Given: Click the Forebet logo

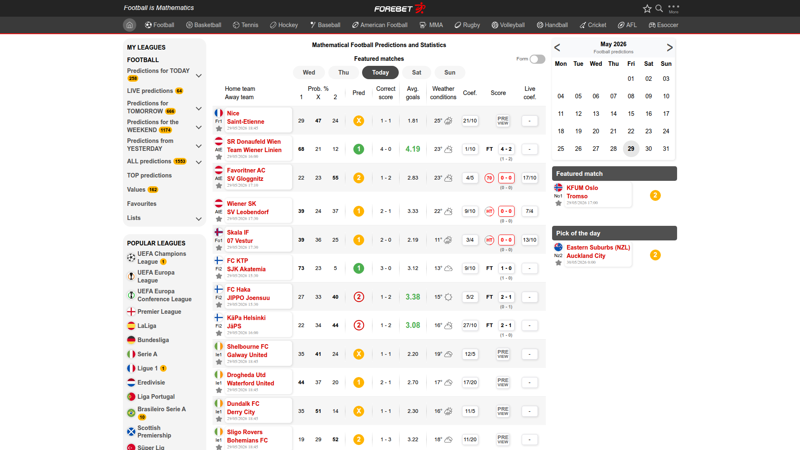Looking at the screenshot, I should [x=400, y=8].
